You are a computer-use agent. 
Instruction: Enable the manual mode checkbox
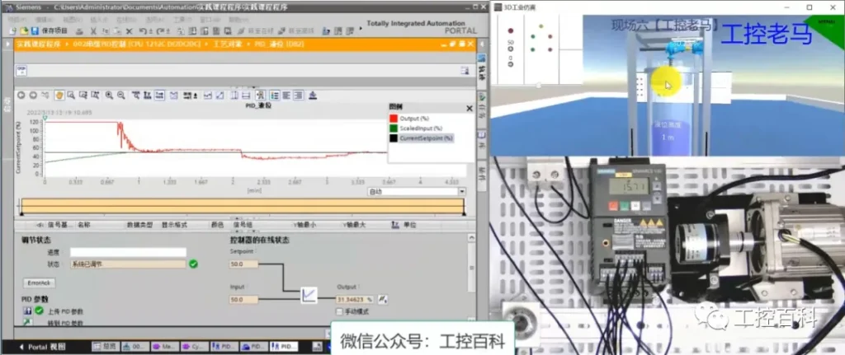tap(340, 312)
